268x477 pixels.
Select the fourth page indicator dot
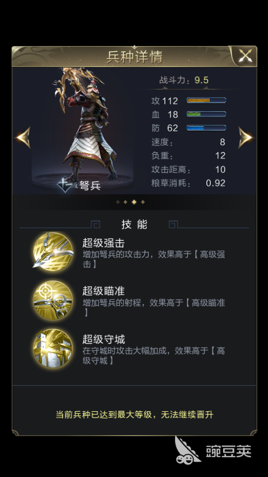(x=143, y=202)
